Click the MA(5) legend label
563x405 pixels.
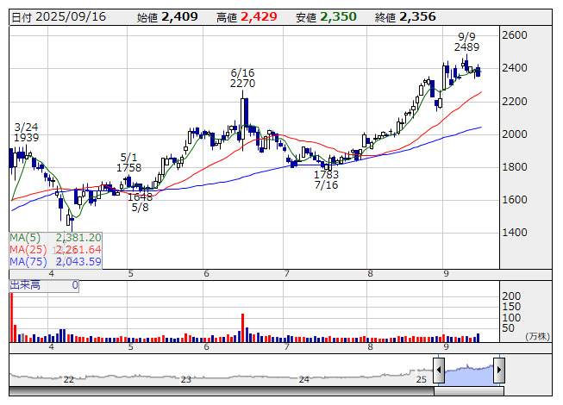tap(23, 237)
